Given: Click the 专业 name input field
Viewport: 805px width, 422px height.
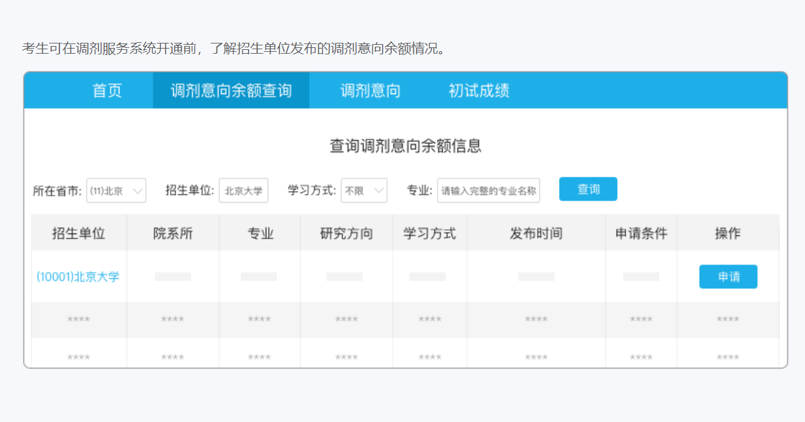Looking at the screenshot, I should (488, 191).
